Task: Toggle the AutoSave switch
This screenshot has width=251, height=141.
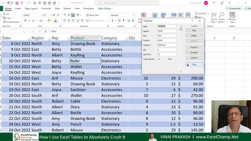Action: pos(10,3)
